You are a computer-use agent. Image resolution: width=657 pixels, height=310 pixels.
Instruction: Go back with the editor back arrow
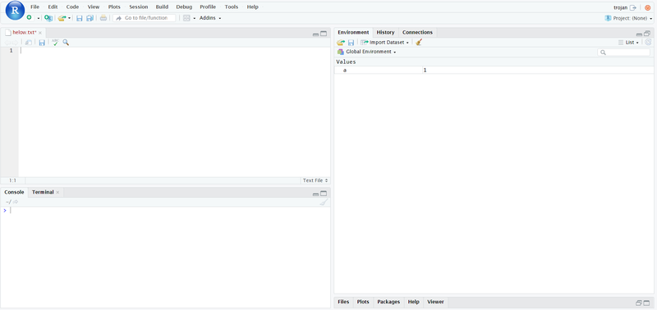click(x=7, y=43)
